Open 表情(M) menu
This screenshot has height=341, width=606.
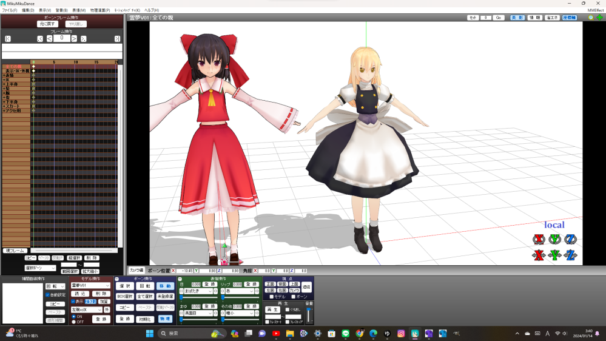[x=79, y=10]
